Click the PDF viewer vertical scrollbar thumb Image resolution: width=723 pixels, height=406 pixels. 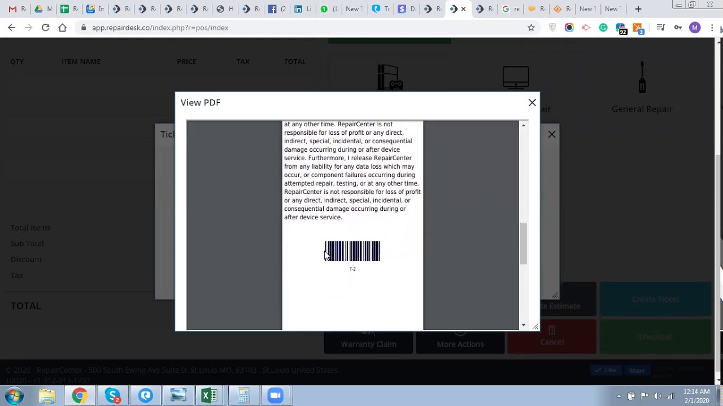point(524,244)
